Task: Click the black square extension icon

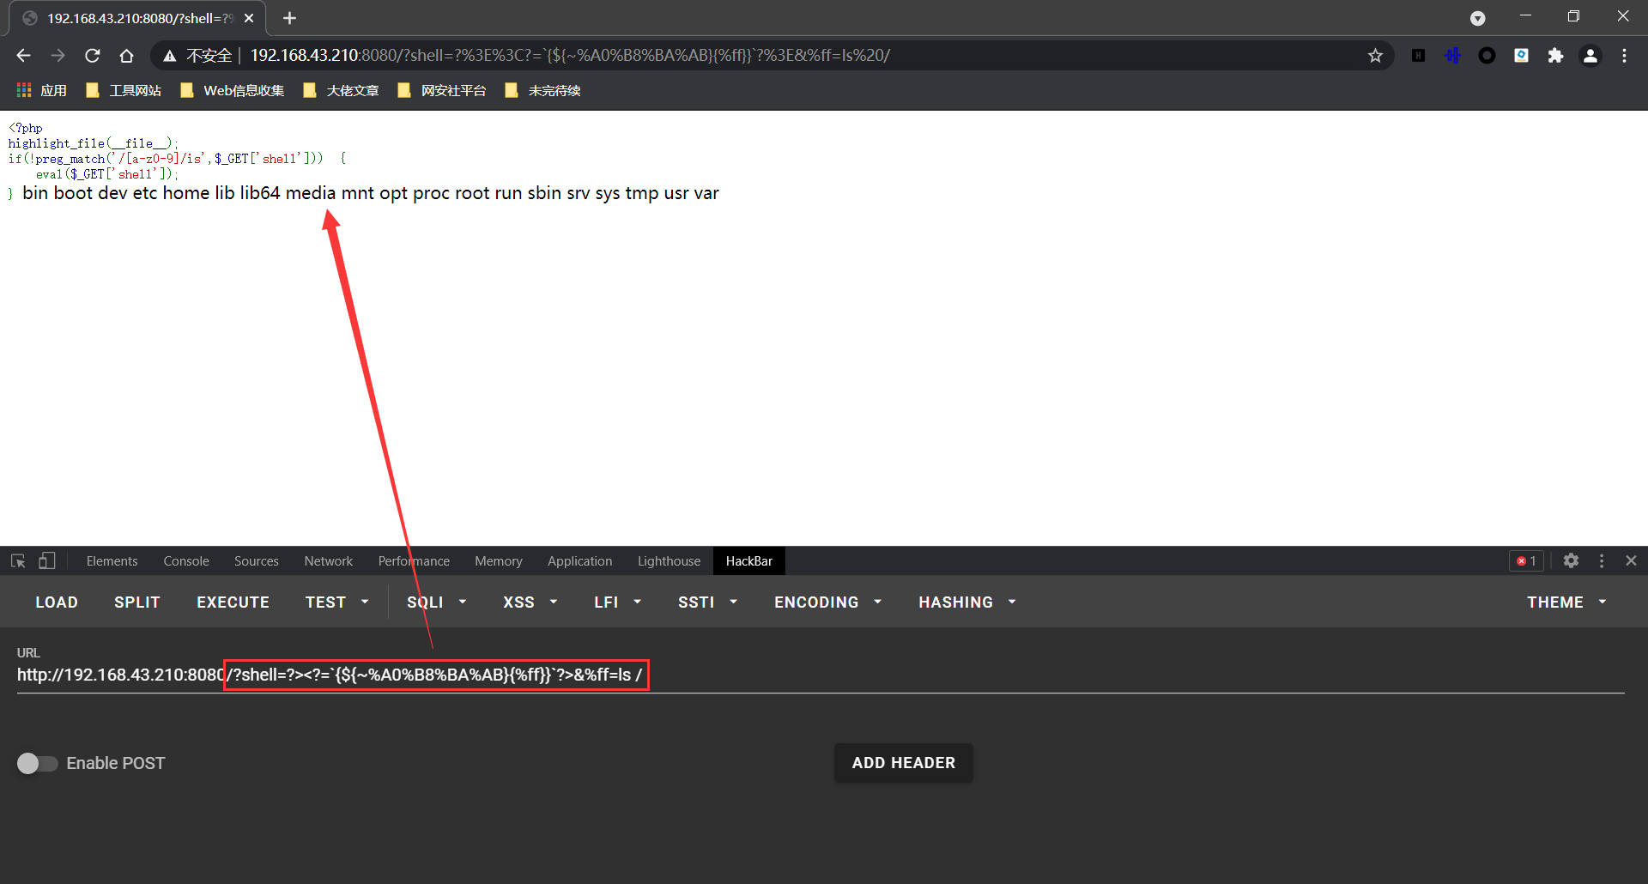Action: click(x=1418, y=56)
